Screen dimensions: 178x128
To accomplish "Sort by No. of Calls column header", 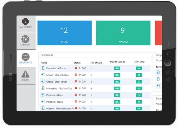I will click(96, 63).
